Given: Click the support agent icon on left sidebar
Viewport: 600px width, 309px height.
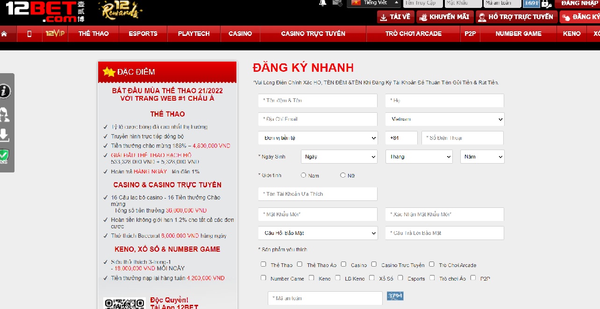Looking at the screenshot, I should (5, 114).
